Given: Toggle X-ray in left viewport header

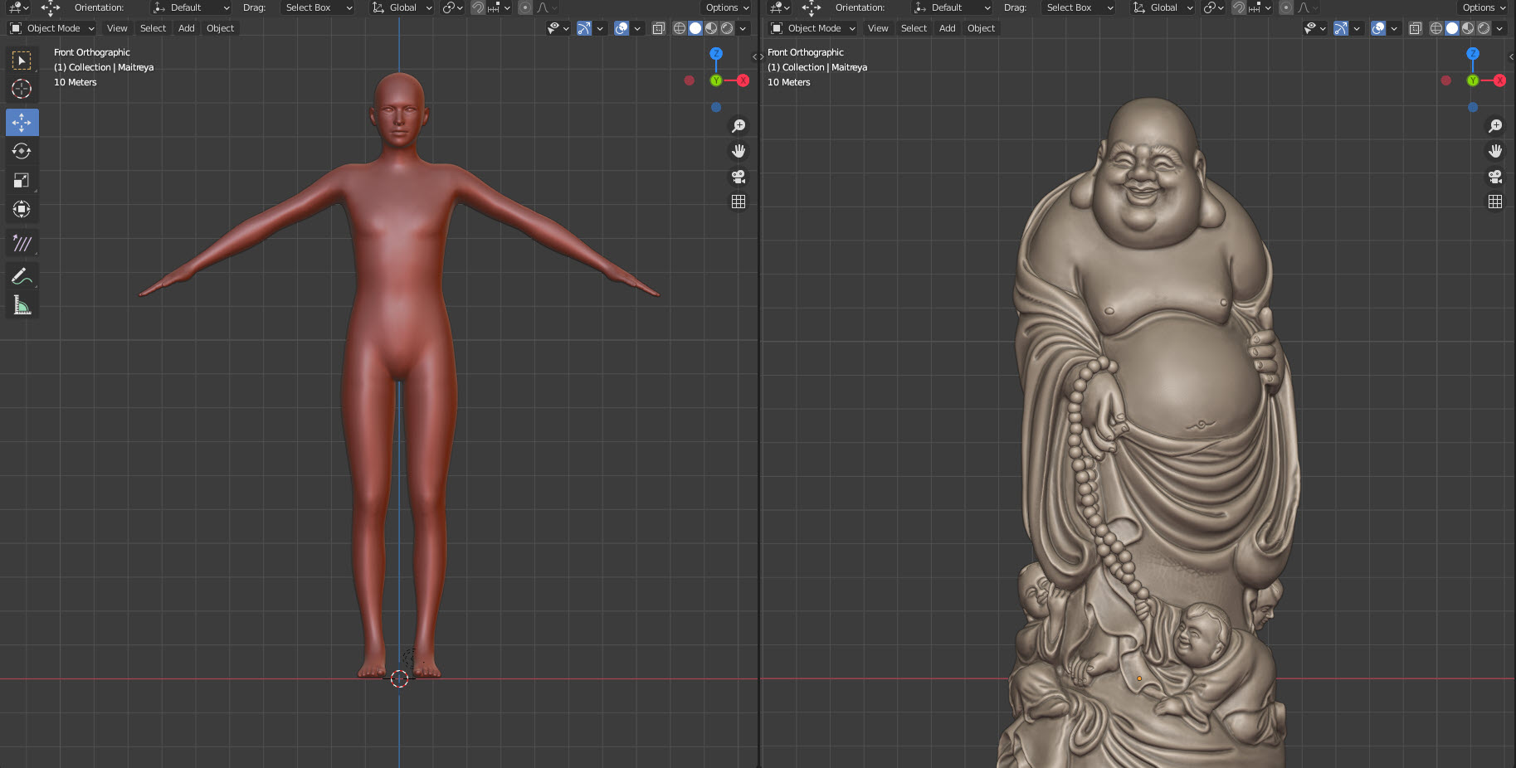Looking at the screenshot, I should click(x=659, y=28).
